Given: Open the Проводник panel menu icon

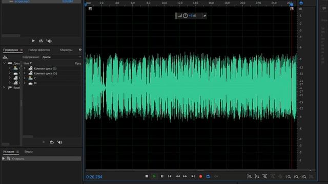Looking at the screenshot, I should [x=22, y=50].
